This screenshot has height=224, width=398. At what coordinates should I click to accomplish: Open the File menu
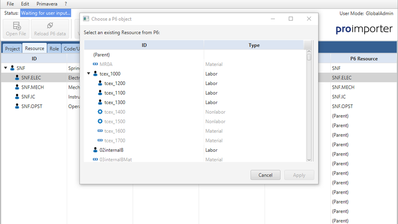tap(10, 4)
